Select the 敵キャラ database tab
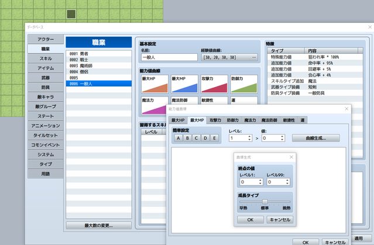This screenshot has width=374, height=245. tap(46, 97)
